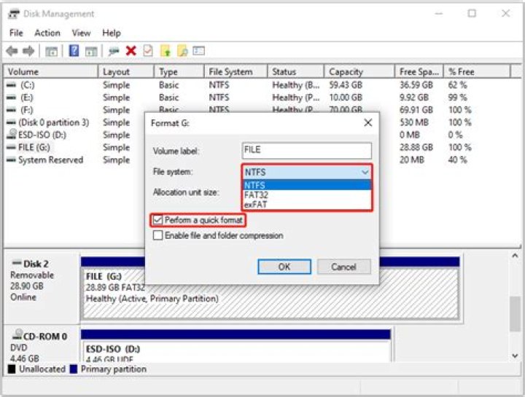This screenshot has width=525, height=397.
Task: Click the Disk Management title bar icon
Action: (x=14, y=14)
